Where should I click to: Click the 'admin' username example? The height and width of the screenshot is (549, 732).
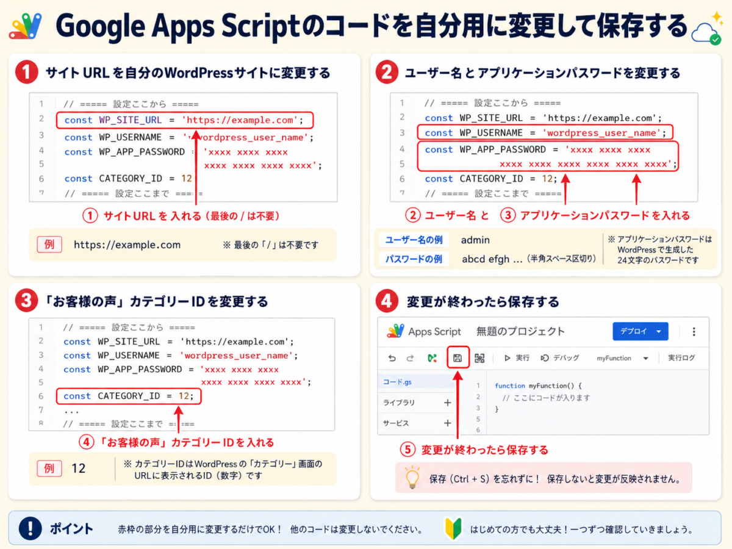[x=475, y=240]
